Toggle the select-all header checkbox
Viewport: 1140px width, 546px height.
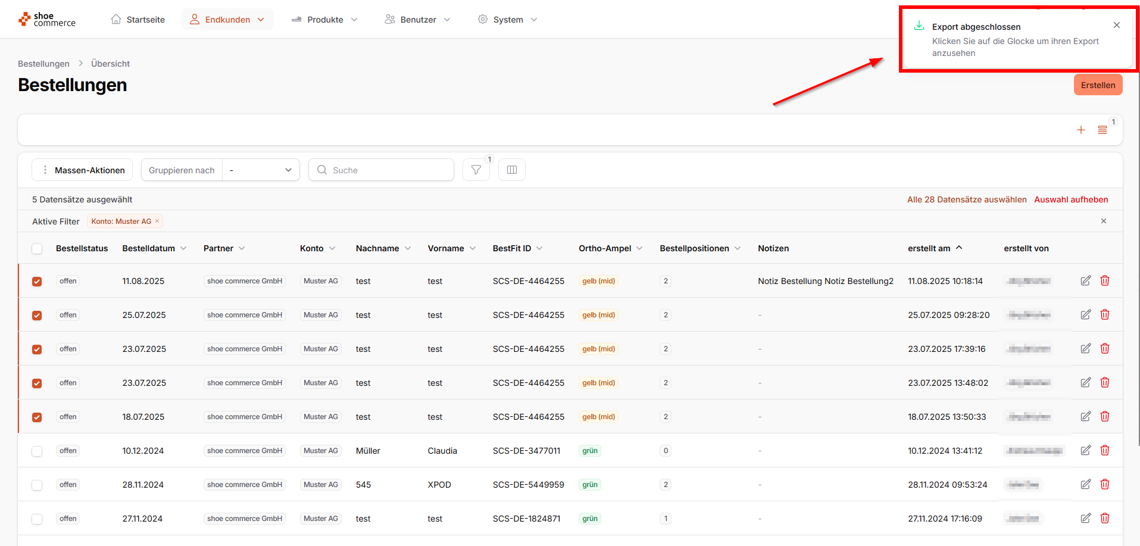coord(37,248)
